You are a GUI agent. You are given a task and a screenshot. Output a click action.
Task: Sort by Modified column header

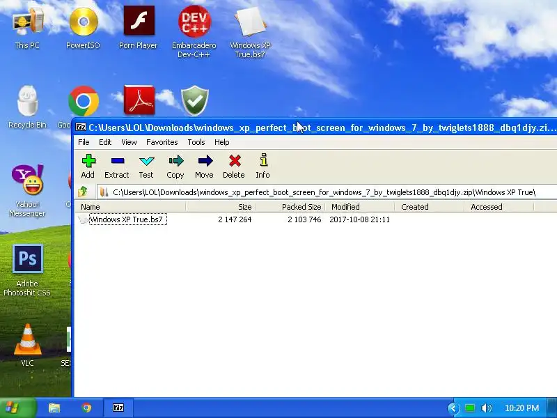coord(359,207)
